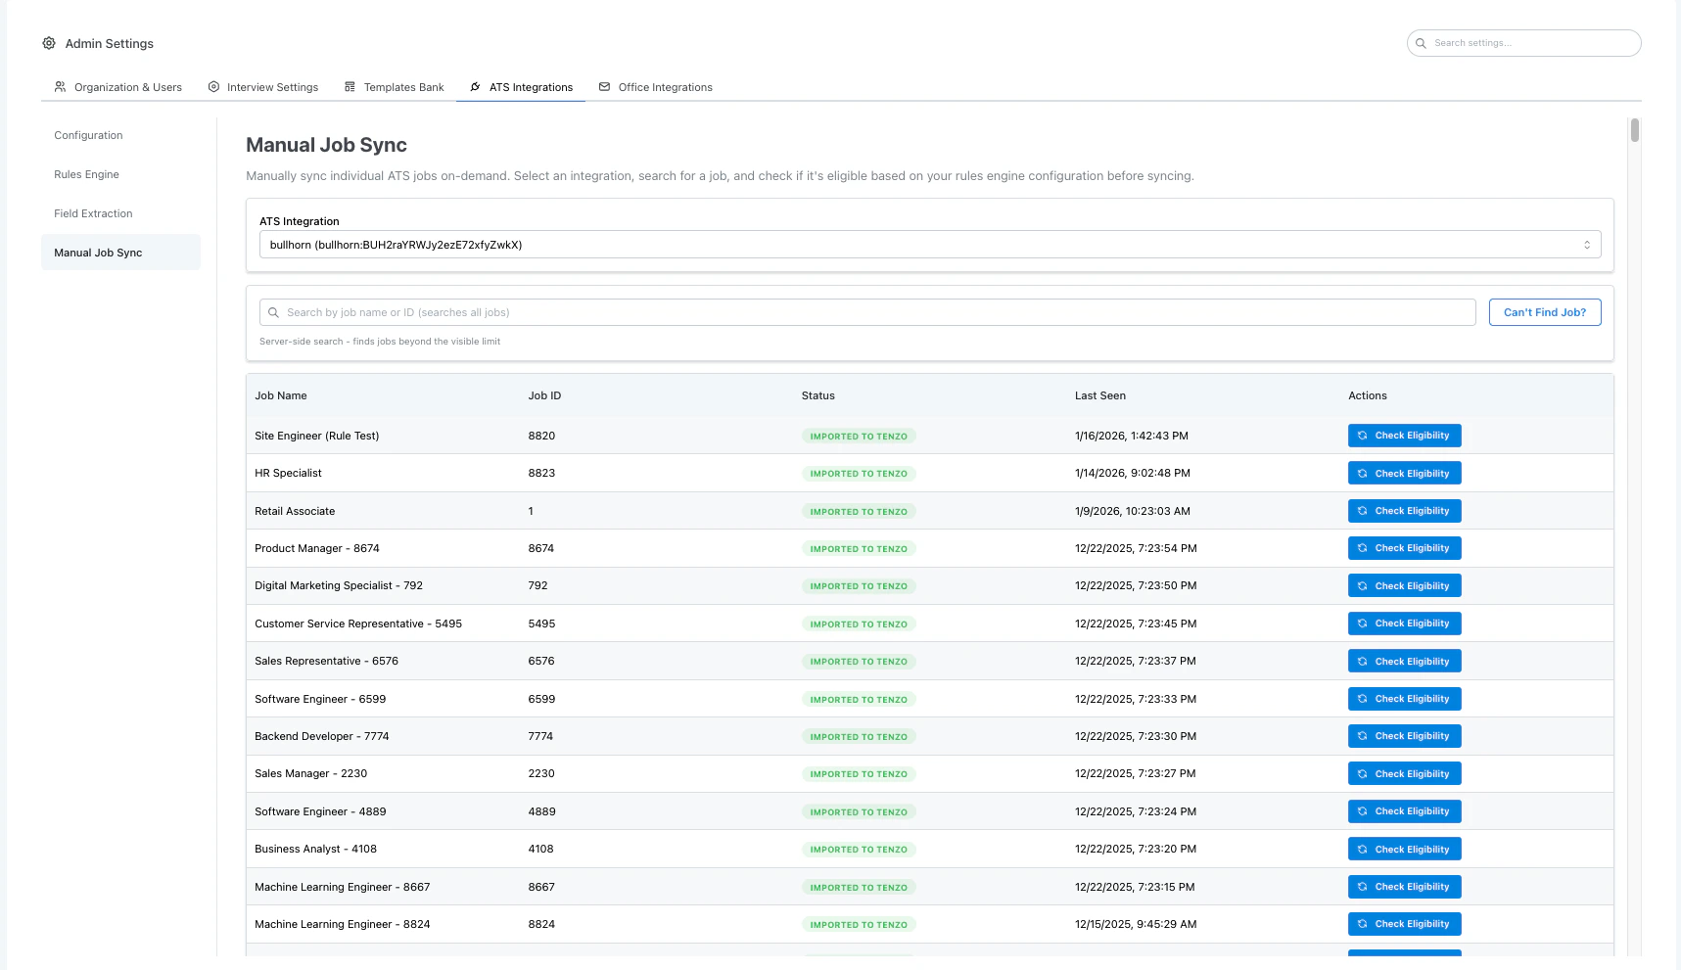
Task: Click the up-down chevron on the bullhorn selector
Action: point(1588,244)
